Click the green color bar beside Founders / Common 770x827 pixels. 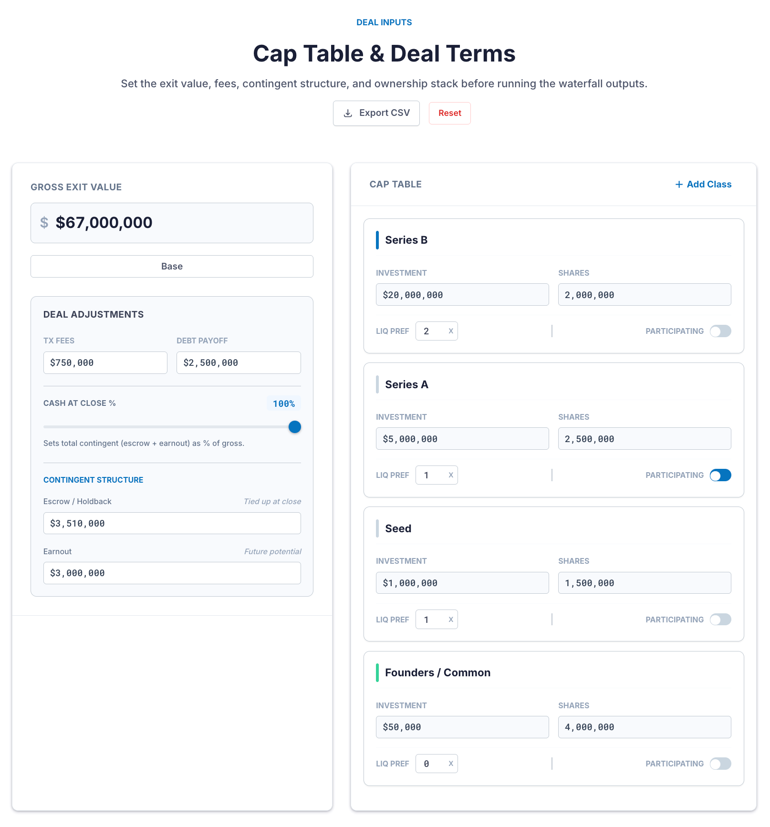377,672
